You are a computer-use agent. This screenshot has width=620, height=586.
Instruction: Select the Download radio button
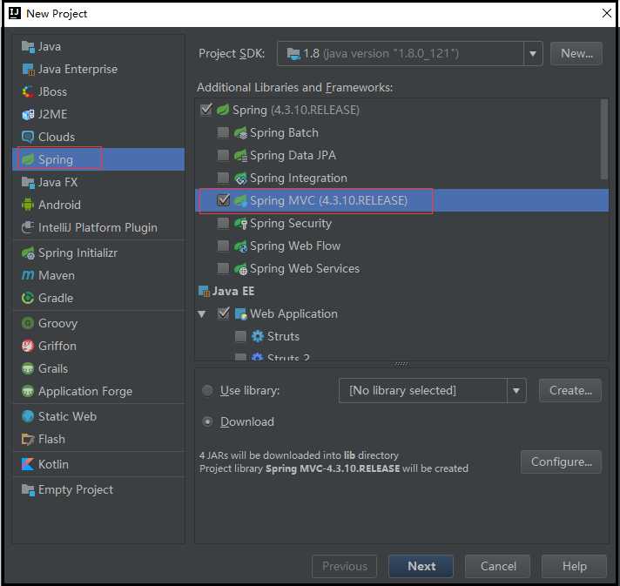tap(207, 422)
